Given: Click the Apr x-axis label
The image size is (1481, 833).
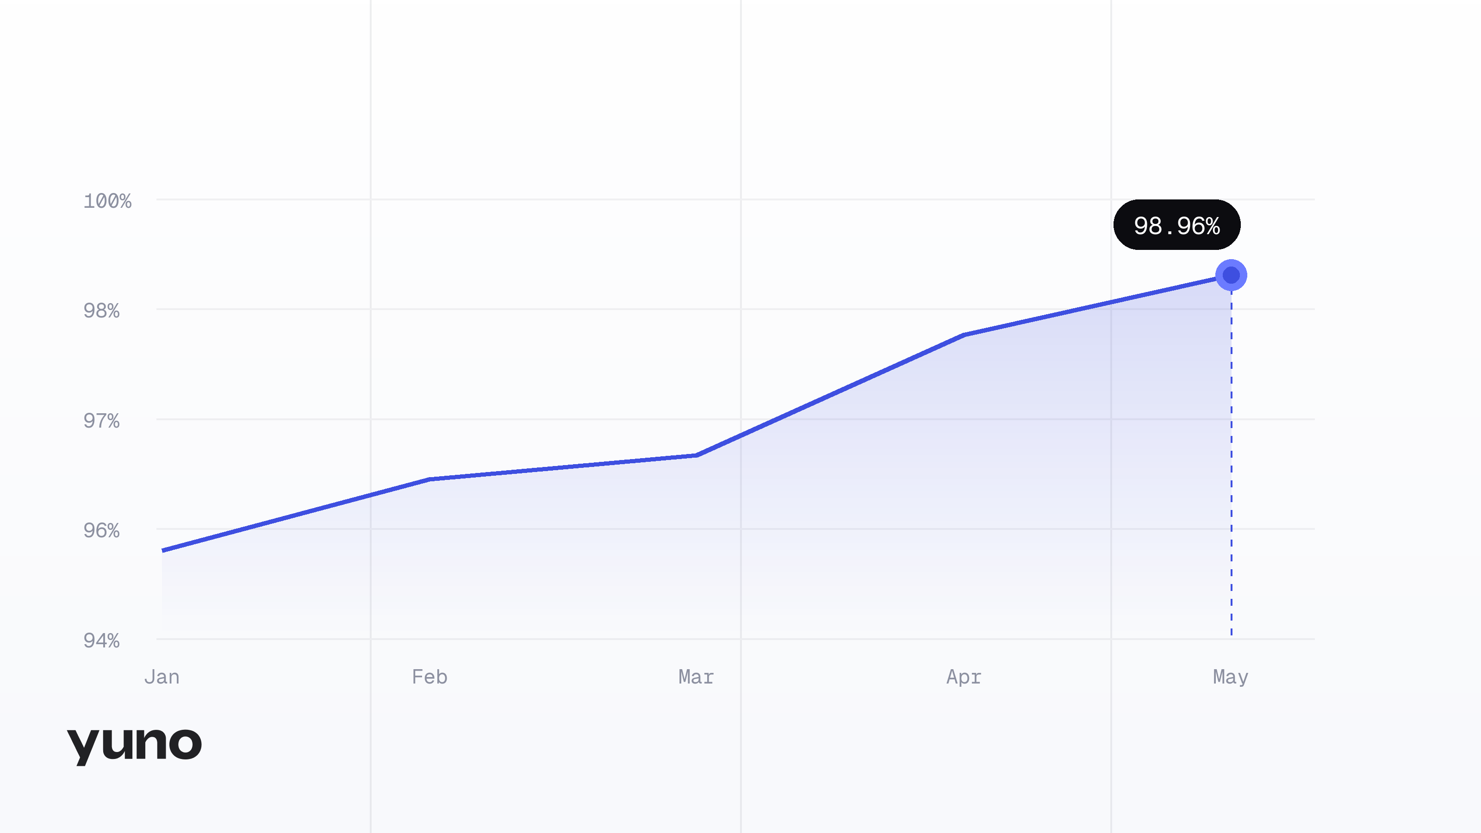Looking at the screenshot, I should [964, 677].
